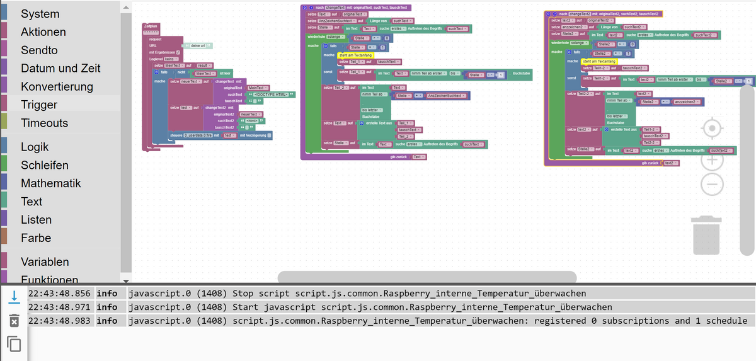Open the Konvertierung toolbox category

57,86
